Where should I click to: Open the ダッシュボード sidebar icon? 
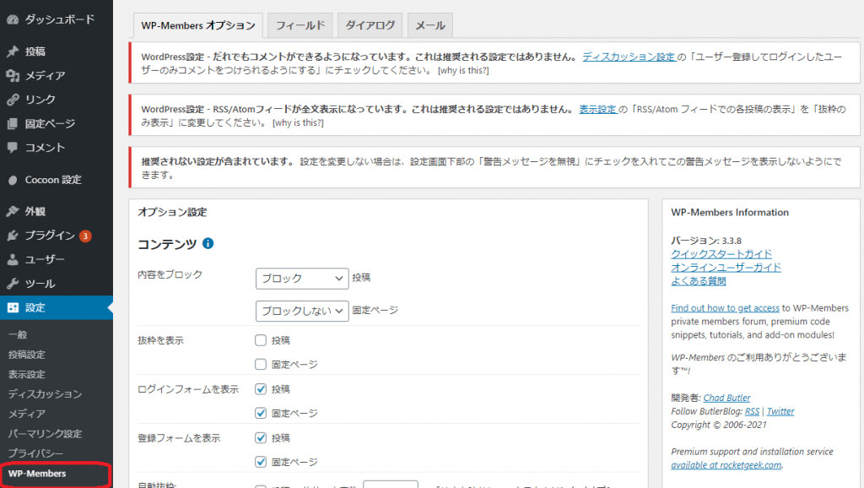[x=11, y=19]
